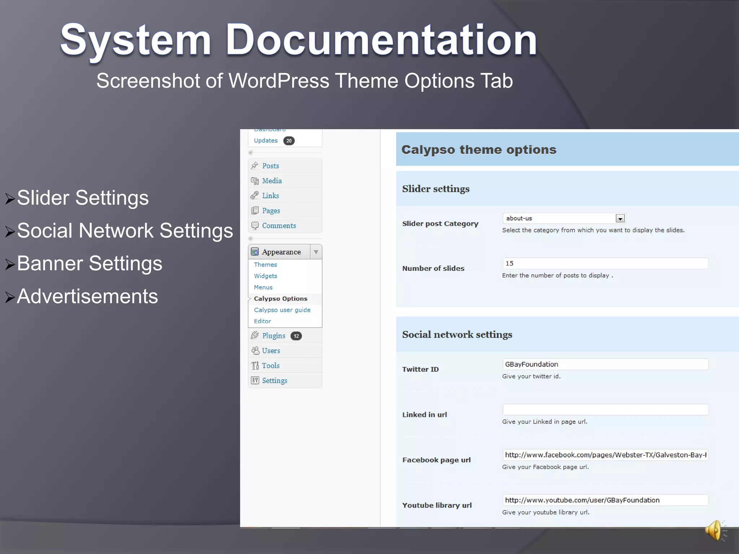The width and height of the screenshot is (739, 554).
Task: Click the Twitter ID input field
Action: tap(605, 364)
